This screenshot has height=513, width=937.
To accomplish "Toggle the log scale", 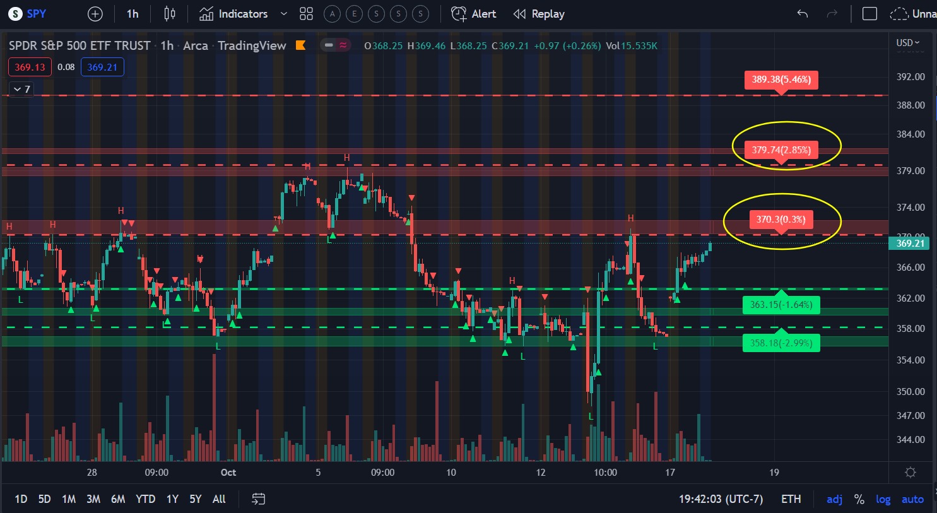I will [883, 499].
